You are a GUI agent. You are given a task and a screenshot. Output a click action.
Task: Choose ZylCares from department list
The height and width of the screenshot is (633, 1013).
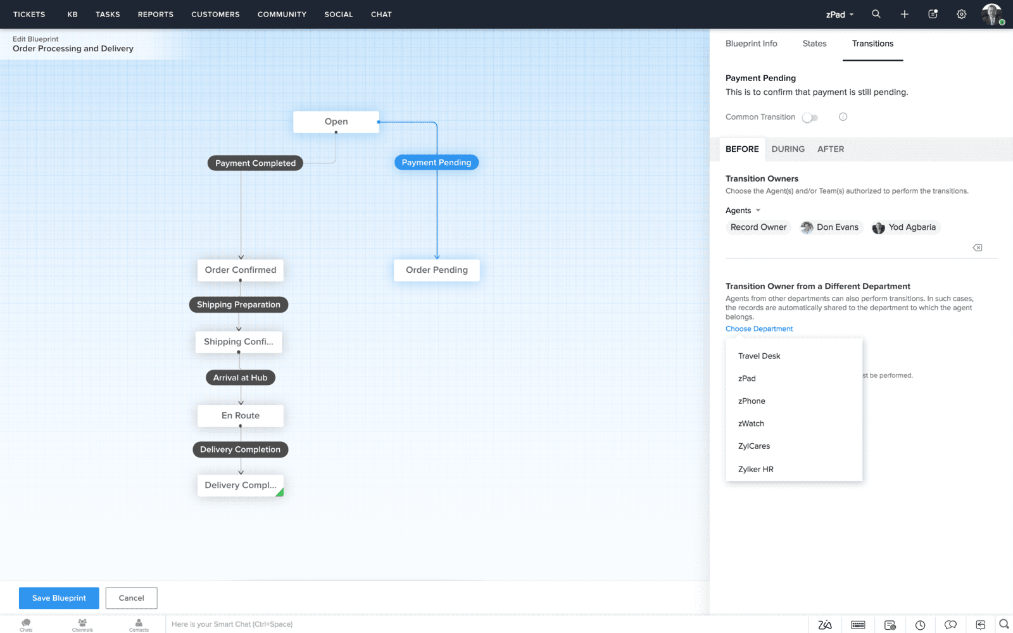coord(794,446)
